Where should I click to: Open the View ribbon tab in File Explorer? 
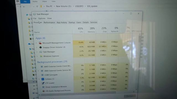pos(53,1)
